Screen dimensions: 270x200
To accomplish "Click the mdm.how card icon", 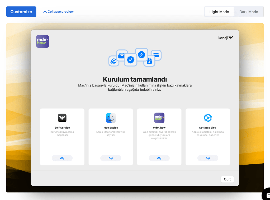I will 159,118.
